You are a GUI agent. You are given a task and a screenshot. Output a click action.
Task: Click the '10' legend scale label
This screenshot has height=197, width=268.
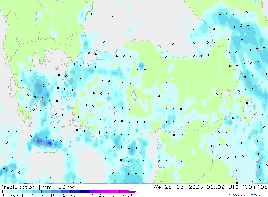click(x=53, y=195)
